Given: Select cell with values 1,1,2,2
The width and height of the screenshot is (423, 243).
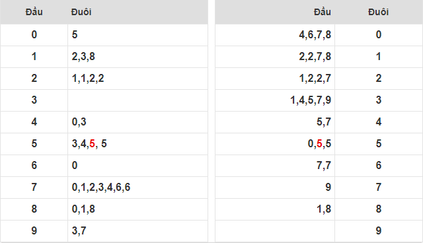Looking at the screenshot, I should coord(137,79).
